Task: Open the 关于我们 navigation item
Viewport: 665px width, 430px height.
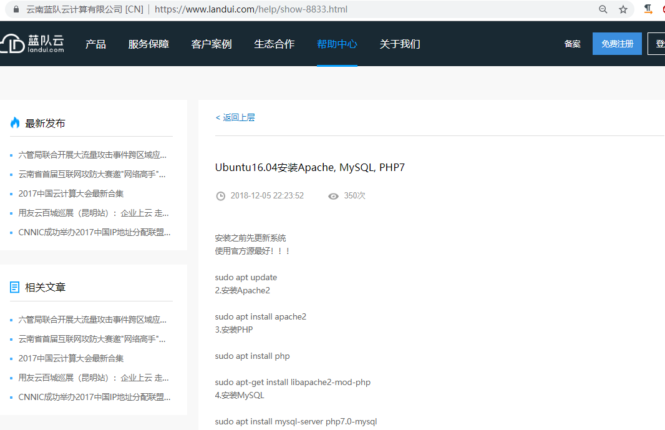Action: 400,44
